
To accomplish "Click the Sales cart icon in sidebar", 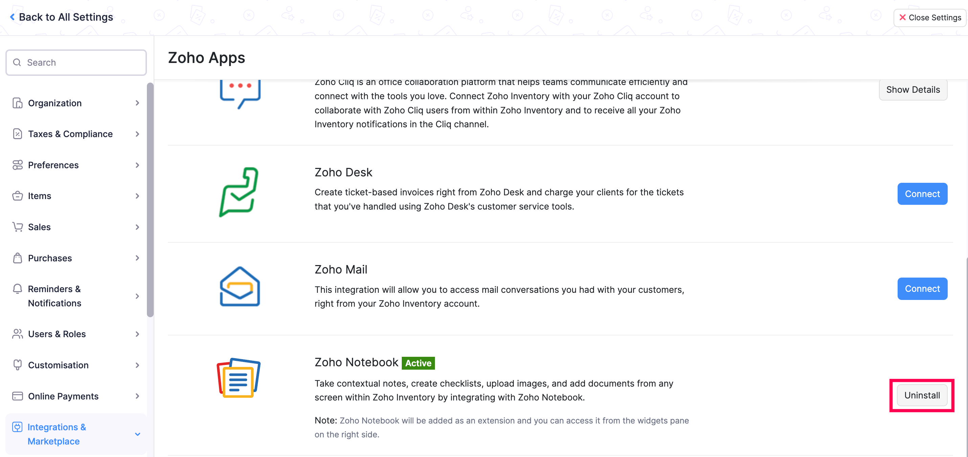I will [x=17, y=226].
